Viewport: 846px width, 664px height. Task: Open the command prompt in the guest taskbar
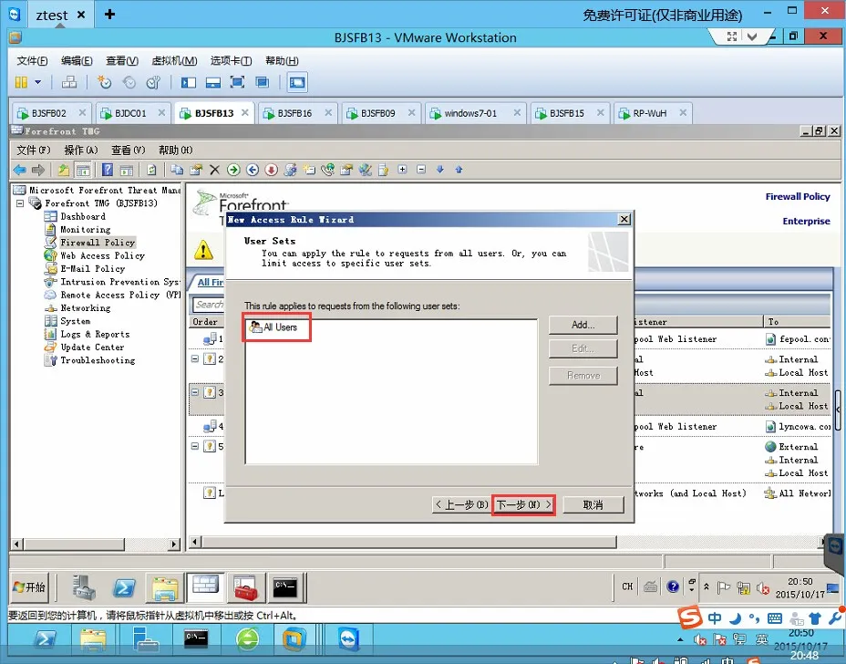click(x=284, y=587)
